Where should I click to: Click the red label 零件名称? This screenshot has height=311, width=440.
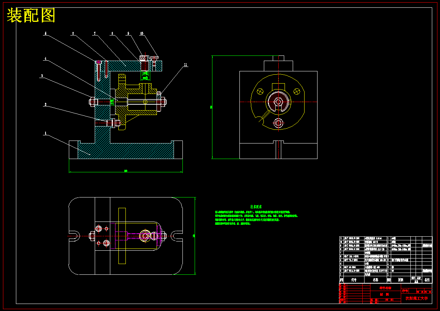click(x=384, y=288)
